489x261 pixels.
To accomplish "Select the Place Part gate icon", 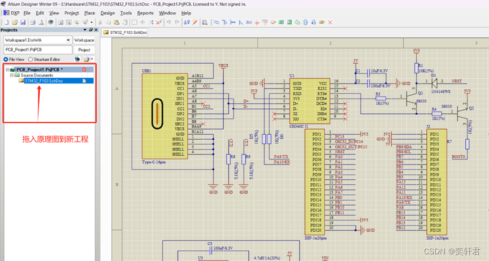I will [x=273, y=23].
